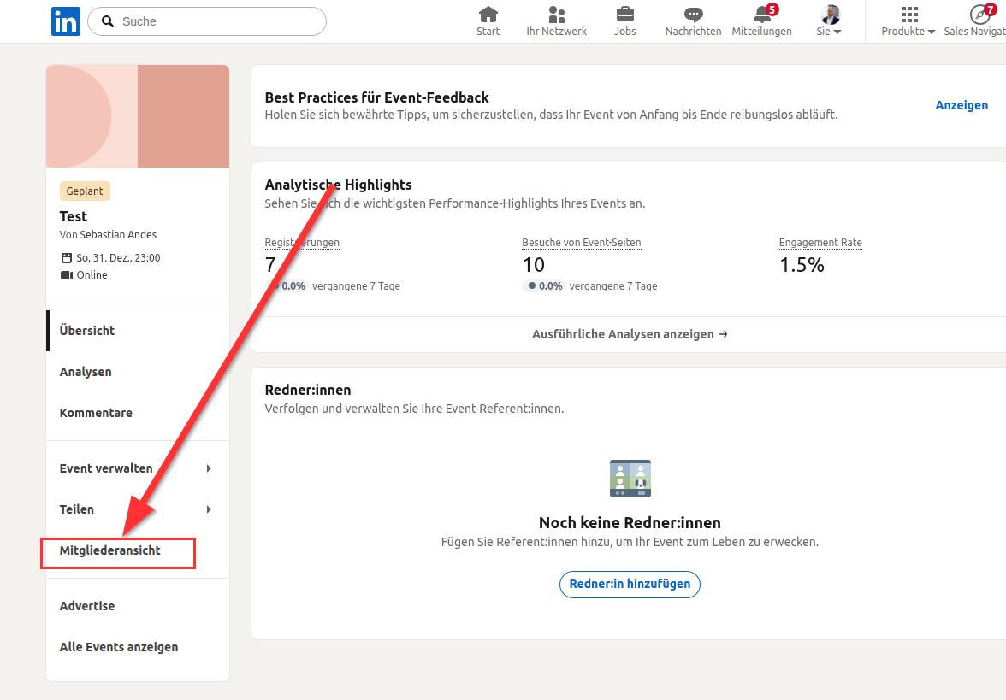Open the Produkte grid dropdown
Viewport: 1006px width, 700px height.
(x=909, y=21)
